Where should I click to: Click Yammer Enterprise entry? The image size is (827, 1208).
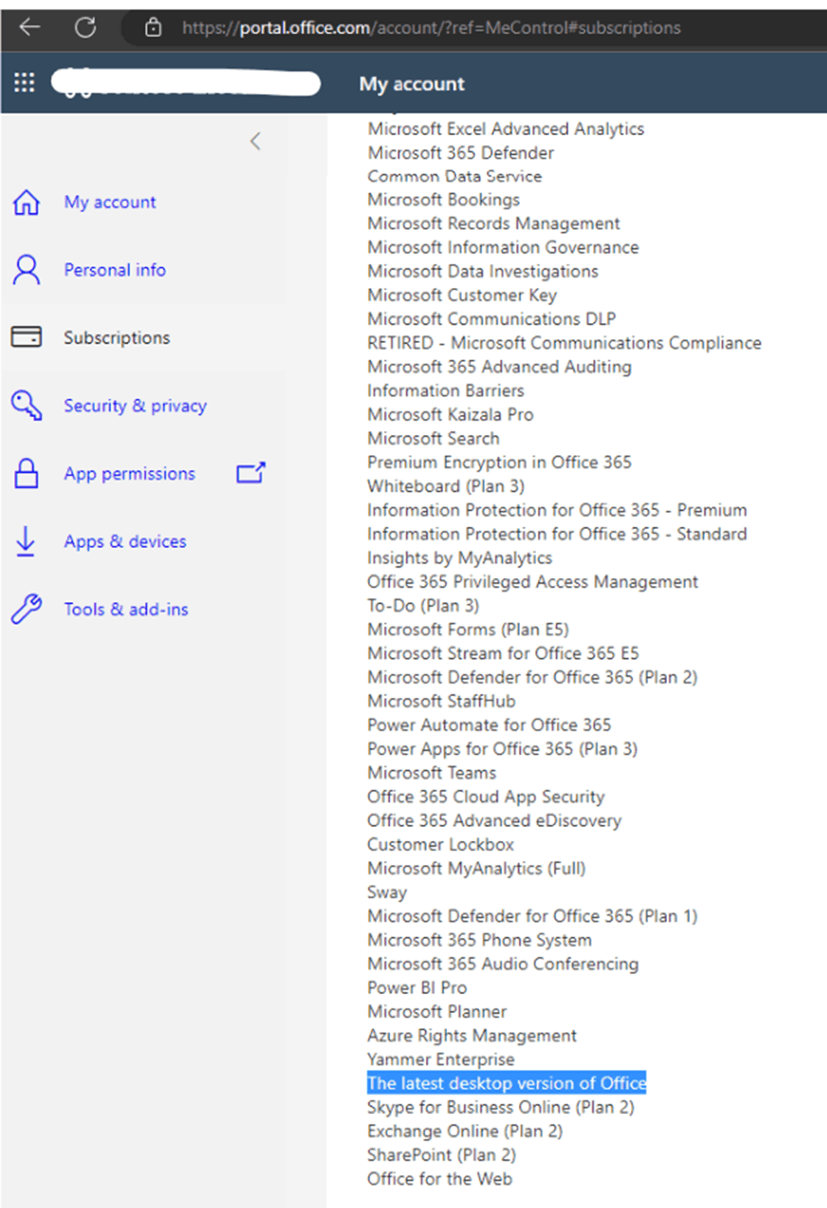click(441, 1059)
